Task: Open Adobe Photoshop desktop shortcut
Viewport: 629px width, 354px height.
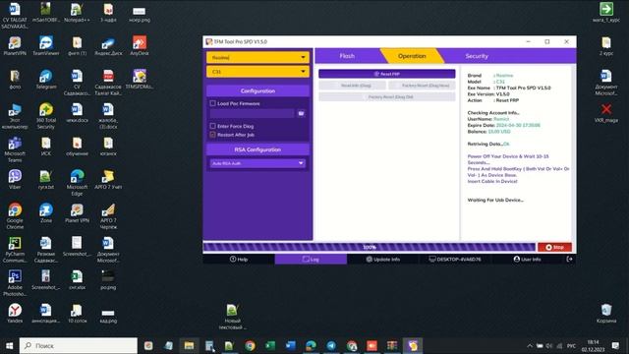Action: (15, 283)
